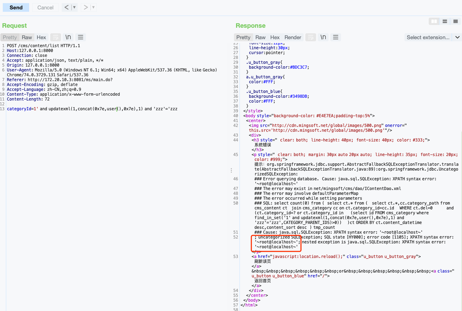Screen dimensions: 462x311
Task: Go forward to next request in history
Action: [x=86, y=7]
